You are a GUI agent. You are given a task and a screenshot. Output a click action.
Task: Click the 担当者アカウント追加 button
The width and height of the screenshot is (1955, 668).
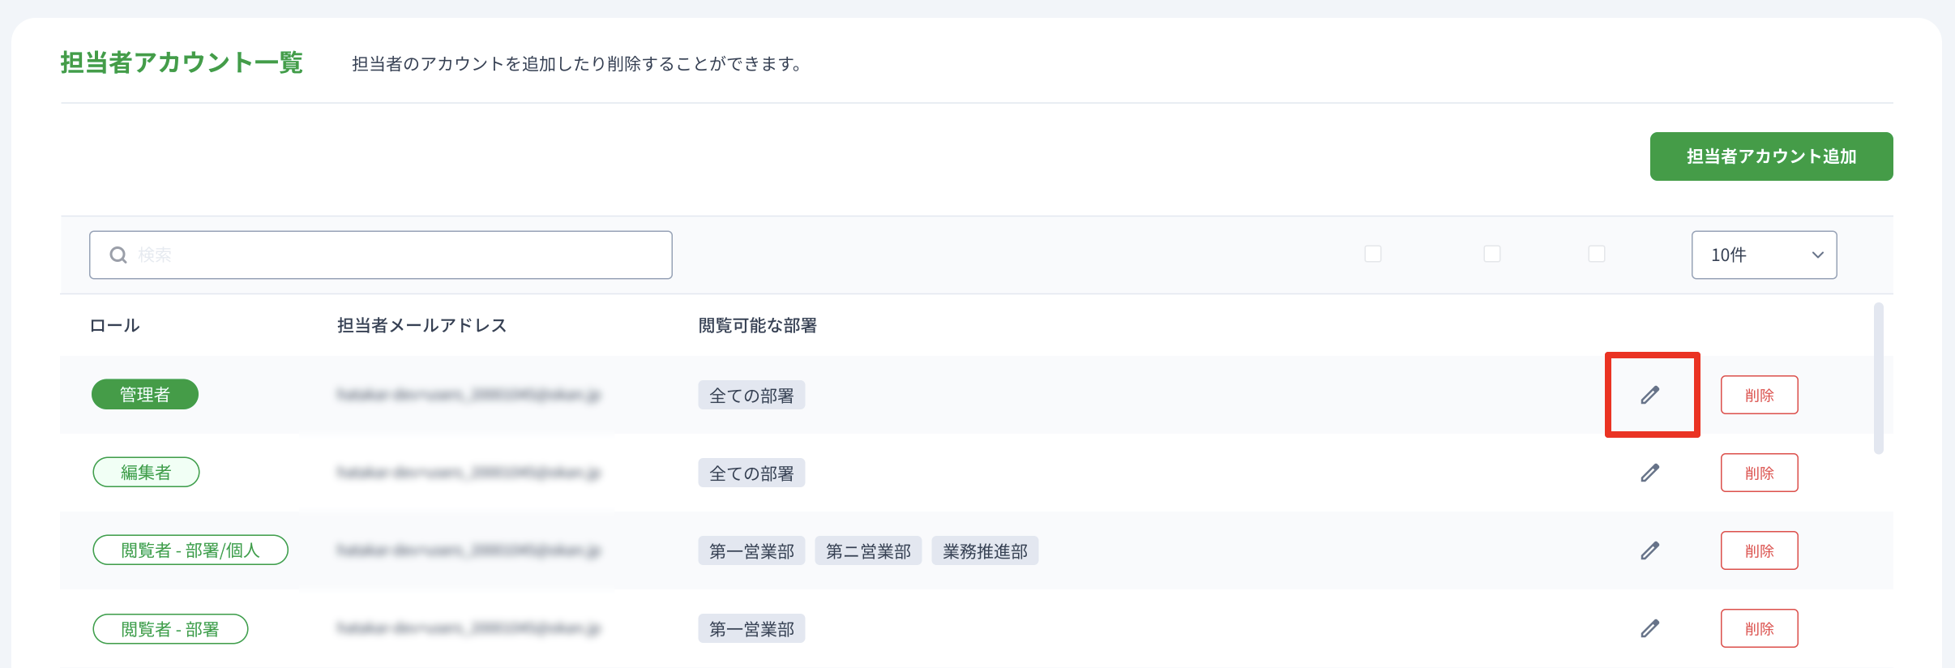[x=1772, y=156]
